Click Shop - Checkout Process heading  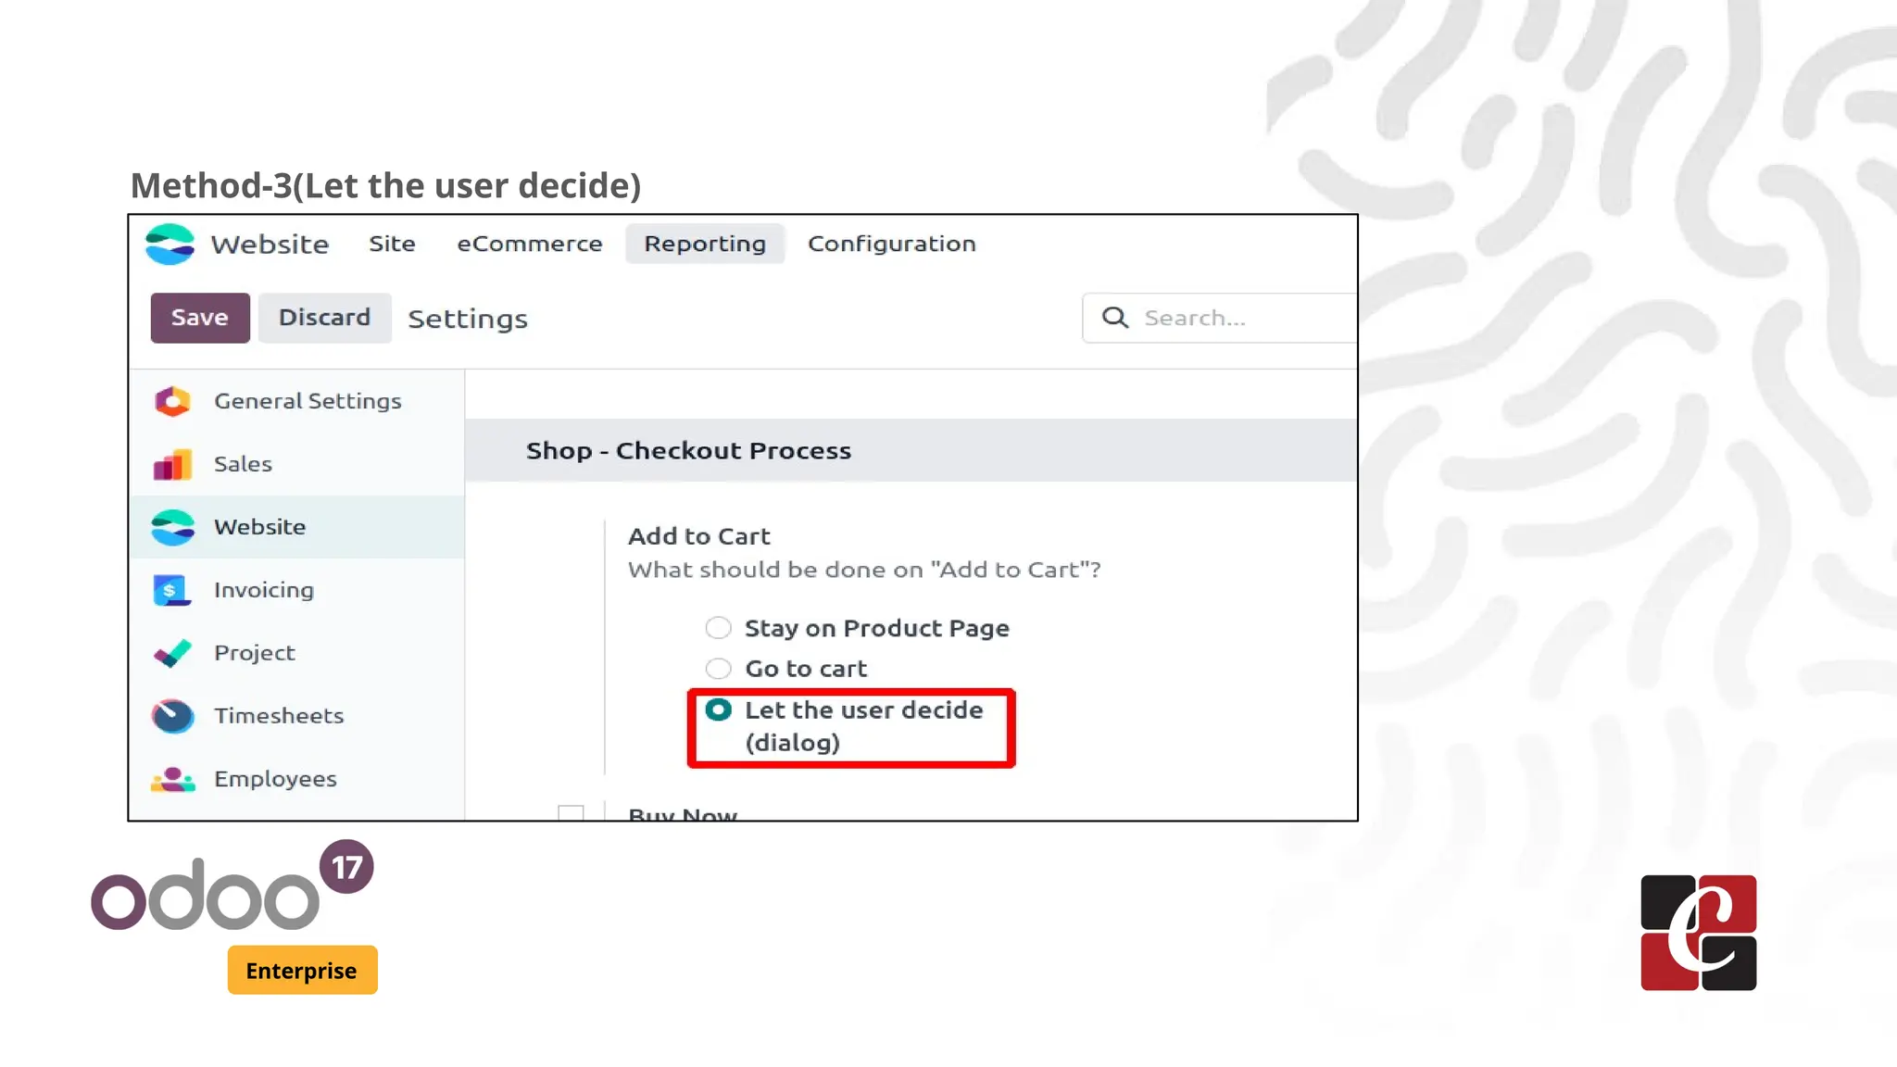[x=688, y=451]
